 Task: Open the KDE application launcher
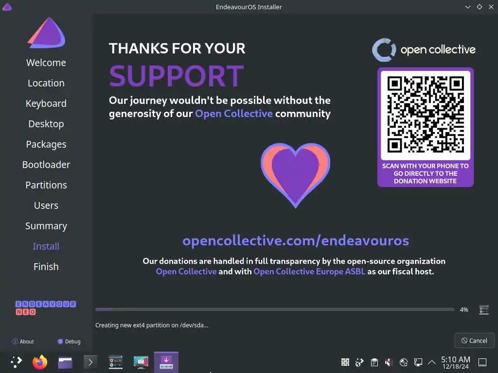[16, 362]
